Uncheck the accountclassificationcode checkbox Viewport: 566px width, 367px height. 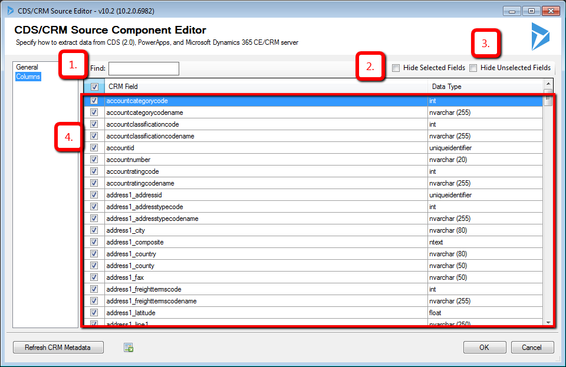(94, 124)
